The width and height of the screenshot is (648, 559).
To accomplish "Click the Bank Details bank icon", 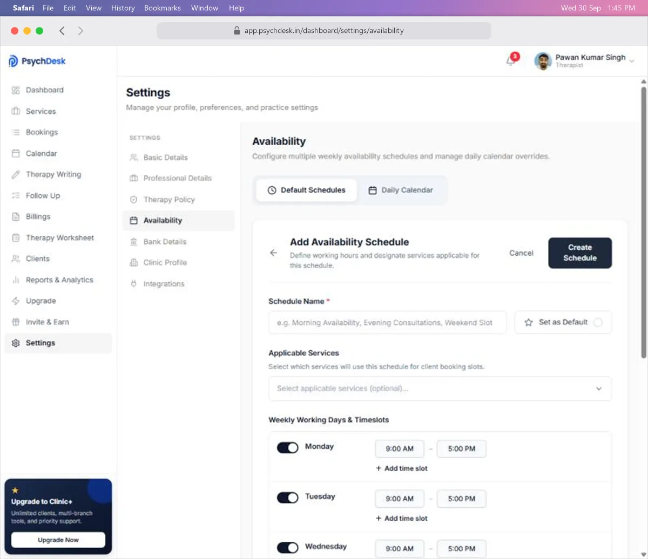I will [x=134, y=242].
